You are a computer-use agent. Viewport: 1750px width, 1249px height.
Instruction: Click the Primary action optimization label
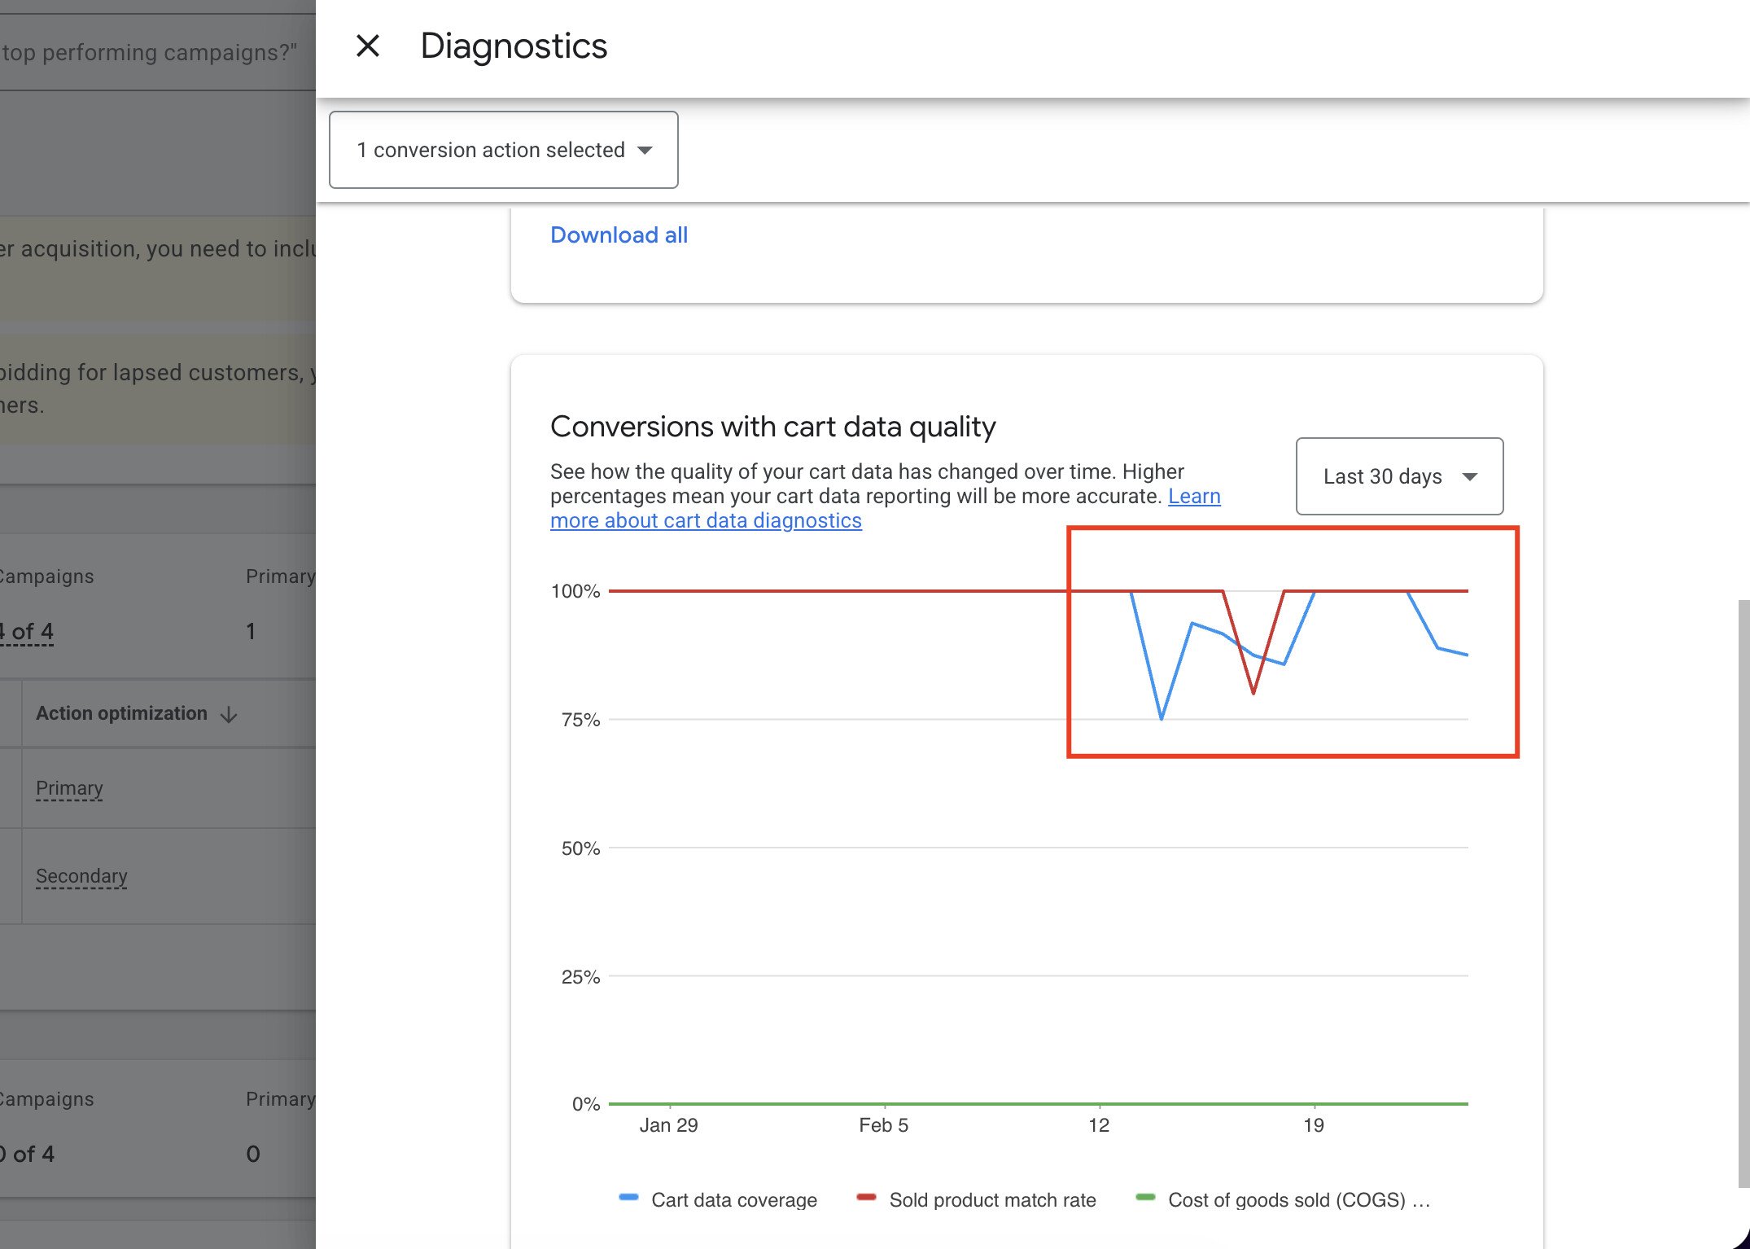[69, 788]
